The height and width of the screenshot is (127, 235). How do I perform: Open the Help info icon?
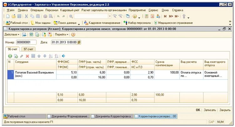(135, 16)
